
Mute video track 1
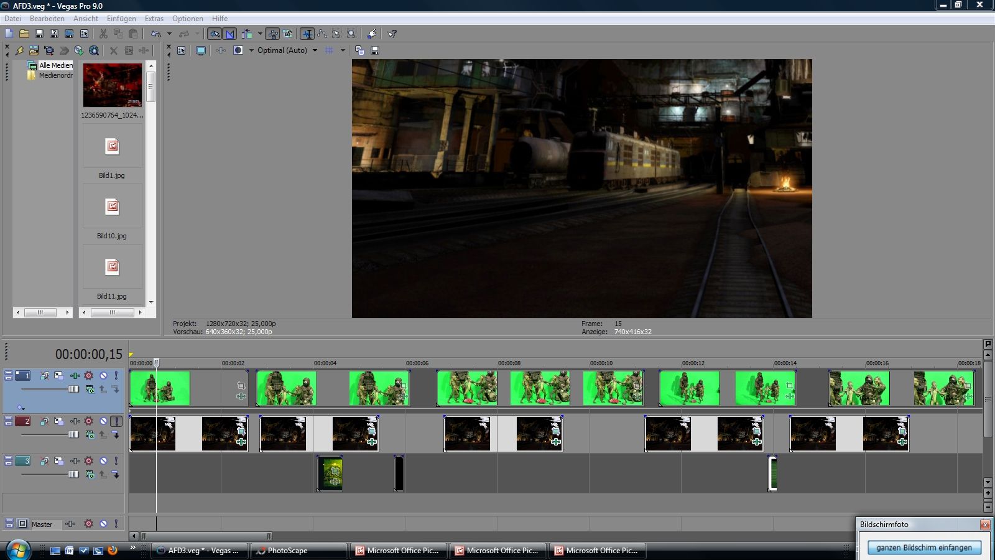tap(103, 376)
